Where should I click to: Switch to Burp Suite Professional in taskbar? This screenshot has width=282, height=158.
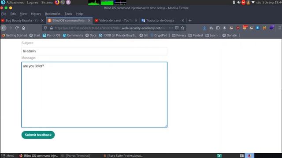[123, 156]
